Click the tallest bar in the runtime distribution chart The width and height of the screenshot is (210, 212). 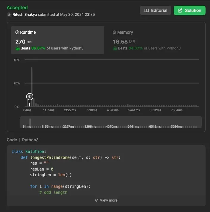[x=32, y=86]
